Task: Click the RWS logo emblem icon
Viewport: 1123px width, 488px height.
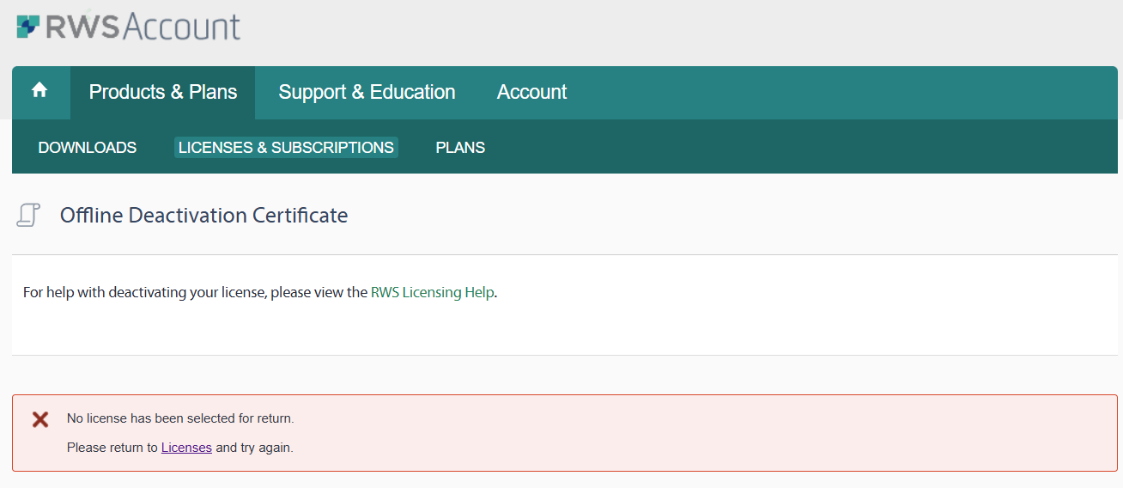Action: tap(28, 27)
